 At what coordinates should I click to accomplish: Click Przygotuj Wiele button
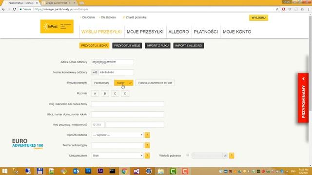click(x=127, y=45)
